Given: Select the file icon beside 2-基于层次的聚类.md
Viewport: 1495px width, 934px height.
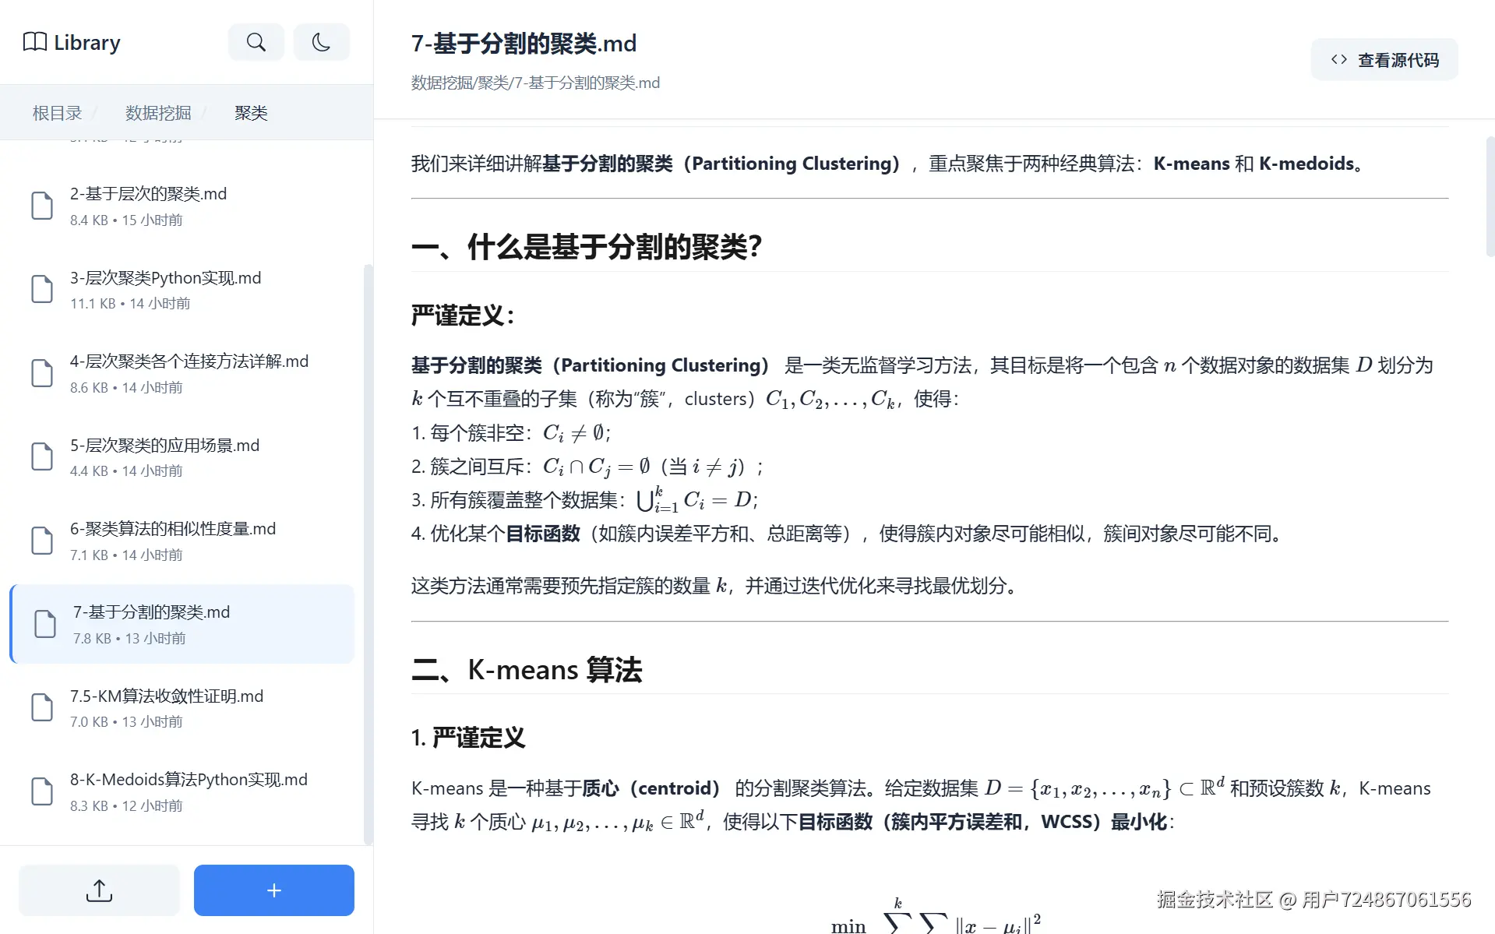Looking at the screenshot, I should coord(42,205).
